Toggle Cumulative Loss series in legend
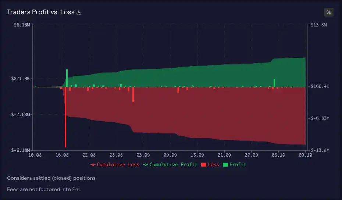342x200 pixels. pos(118,164)
